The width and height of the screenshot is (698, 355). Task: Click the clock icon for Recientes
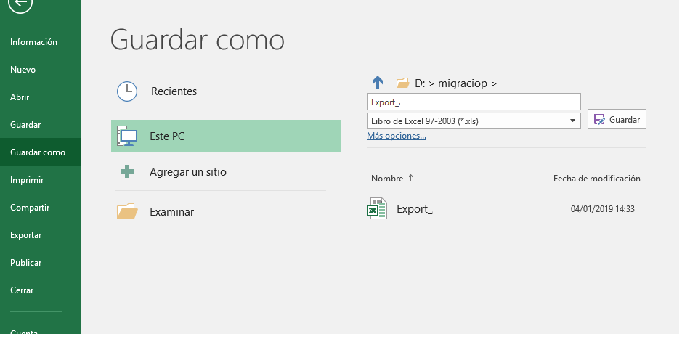point(127,91)
